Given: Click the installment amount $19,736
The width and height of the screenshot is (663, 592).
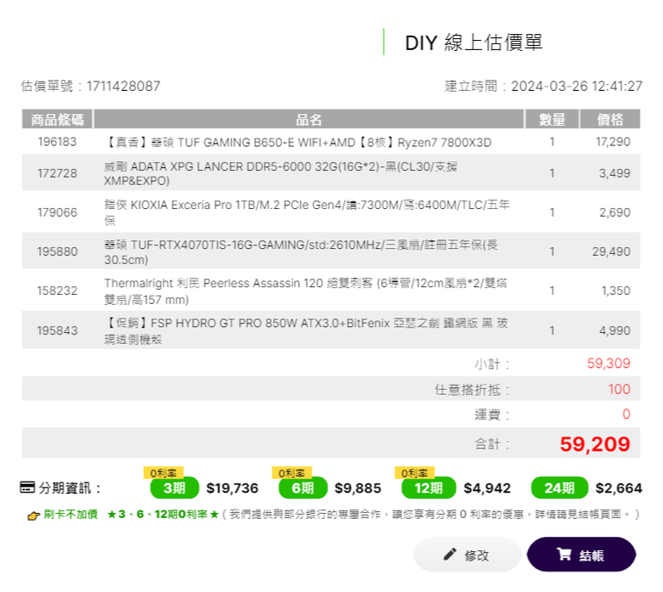Looking at the screenshot, I should 232,488.
